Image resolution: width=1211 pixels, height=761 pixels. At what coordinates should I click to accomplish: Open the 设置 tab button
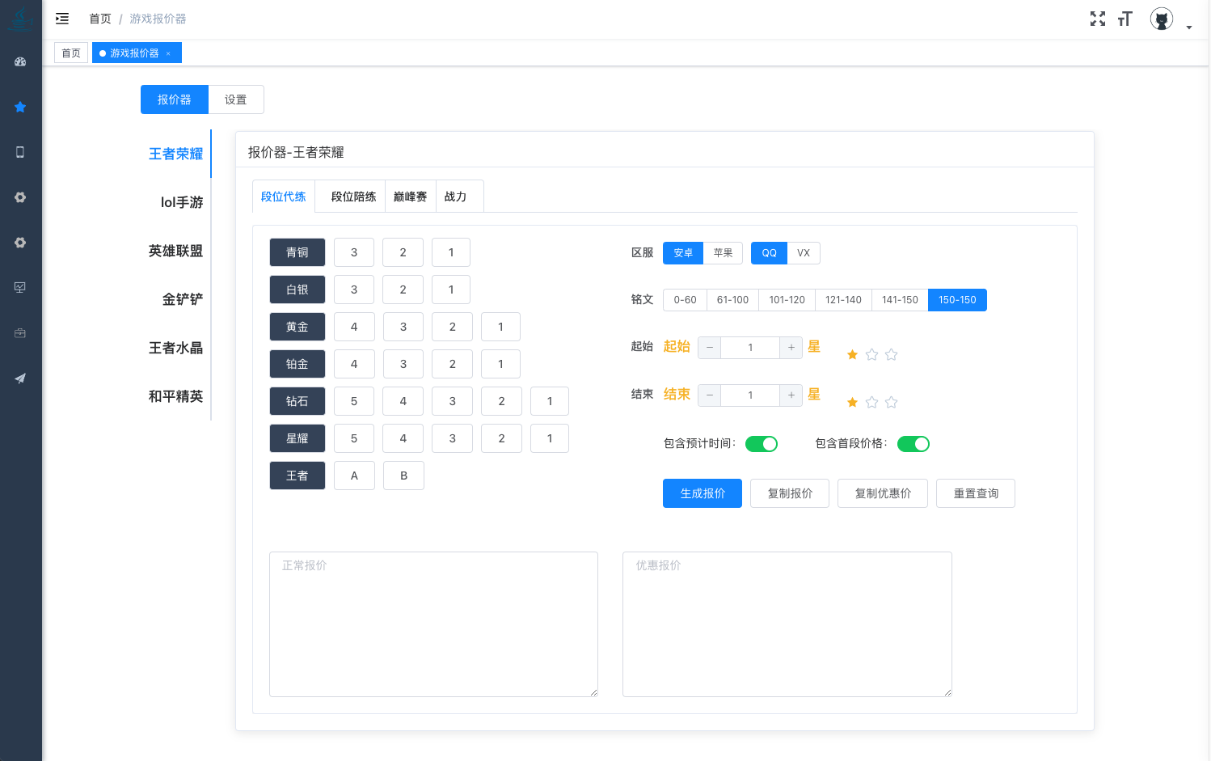coord(236,99)
